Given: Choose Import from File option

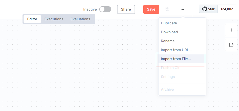Looking at the screenshot, I should (176, 59).
